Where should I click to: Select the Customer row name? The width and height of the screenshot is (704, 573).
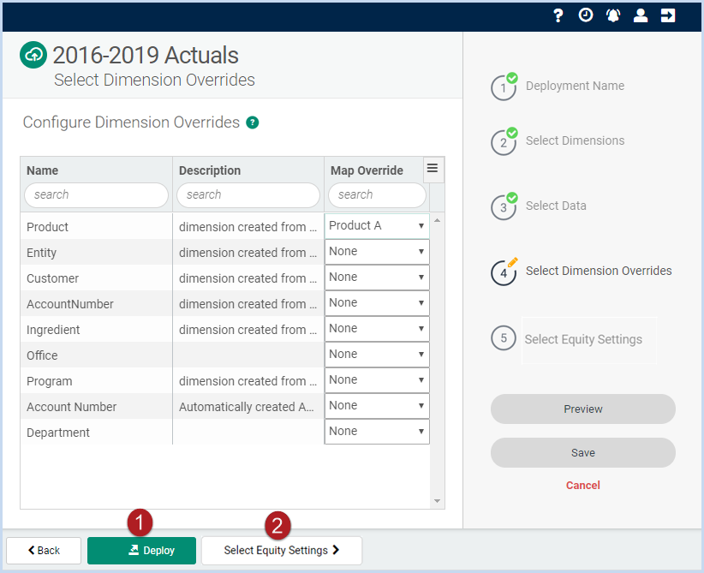tap(52, 278)
